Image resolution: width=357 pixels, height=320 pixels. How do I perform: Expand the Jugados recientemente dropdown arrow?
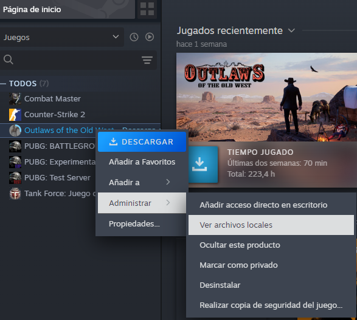pos(291,30)
